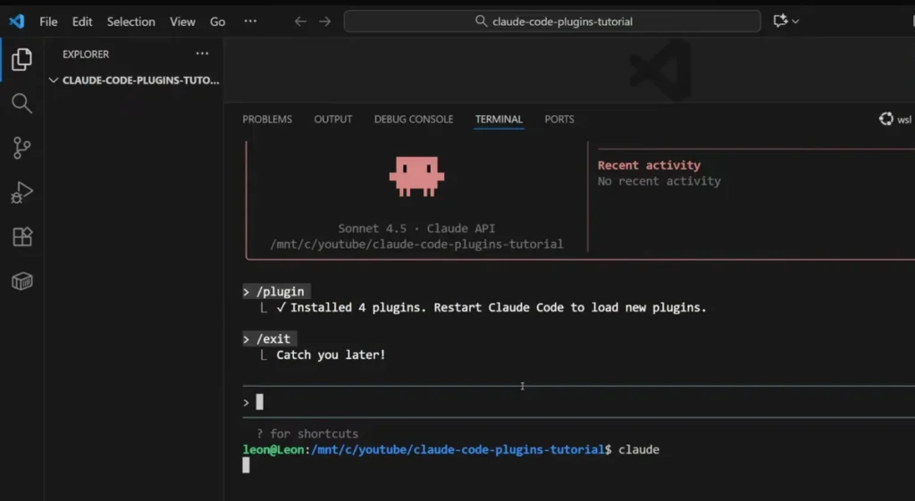Open the container box icon view
Viewport: 915px width, 501px height.
(21, 281)
